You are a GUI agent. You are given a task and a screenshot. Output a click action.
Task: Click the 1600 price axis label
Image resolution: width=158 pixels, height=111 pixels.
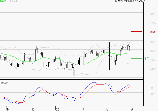pyautogui.click(x=153, y=51)
